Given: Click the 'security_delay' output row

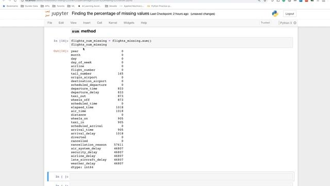Looking at the screenshot, I should click(x=97, y=152).
